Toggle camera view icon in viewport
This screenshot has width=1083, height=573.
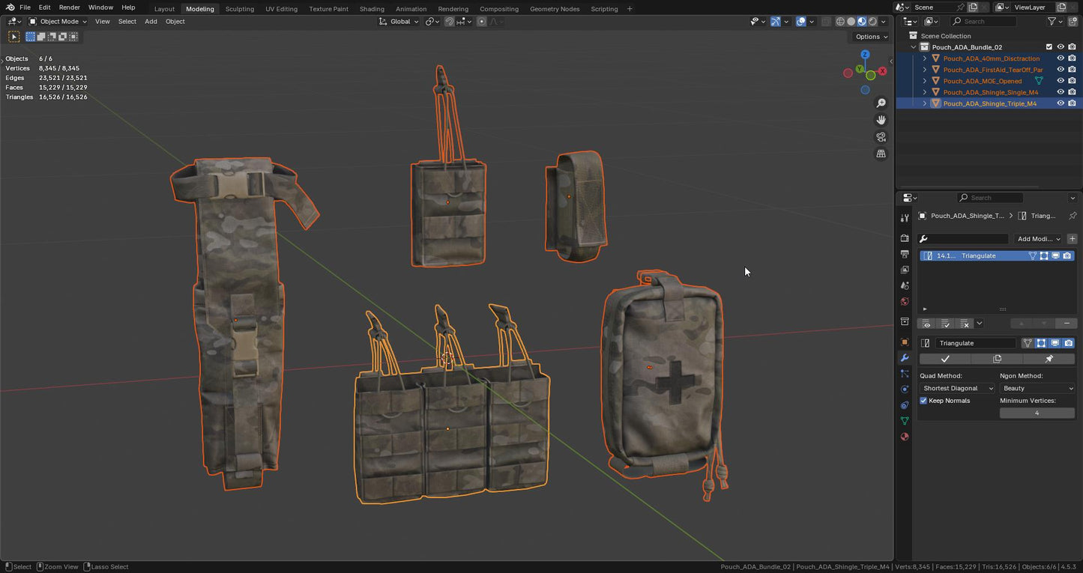[x=881, y=137]
